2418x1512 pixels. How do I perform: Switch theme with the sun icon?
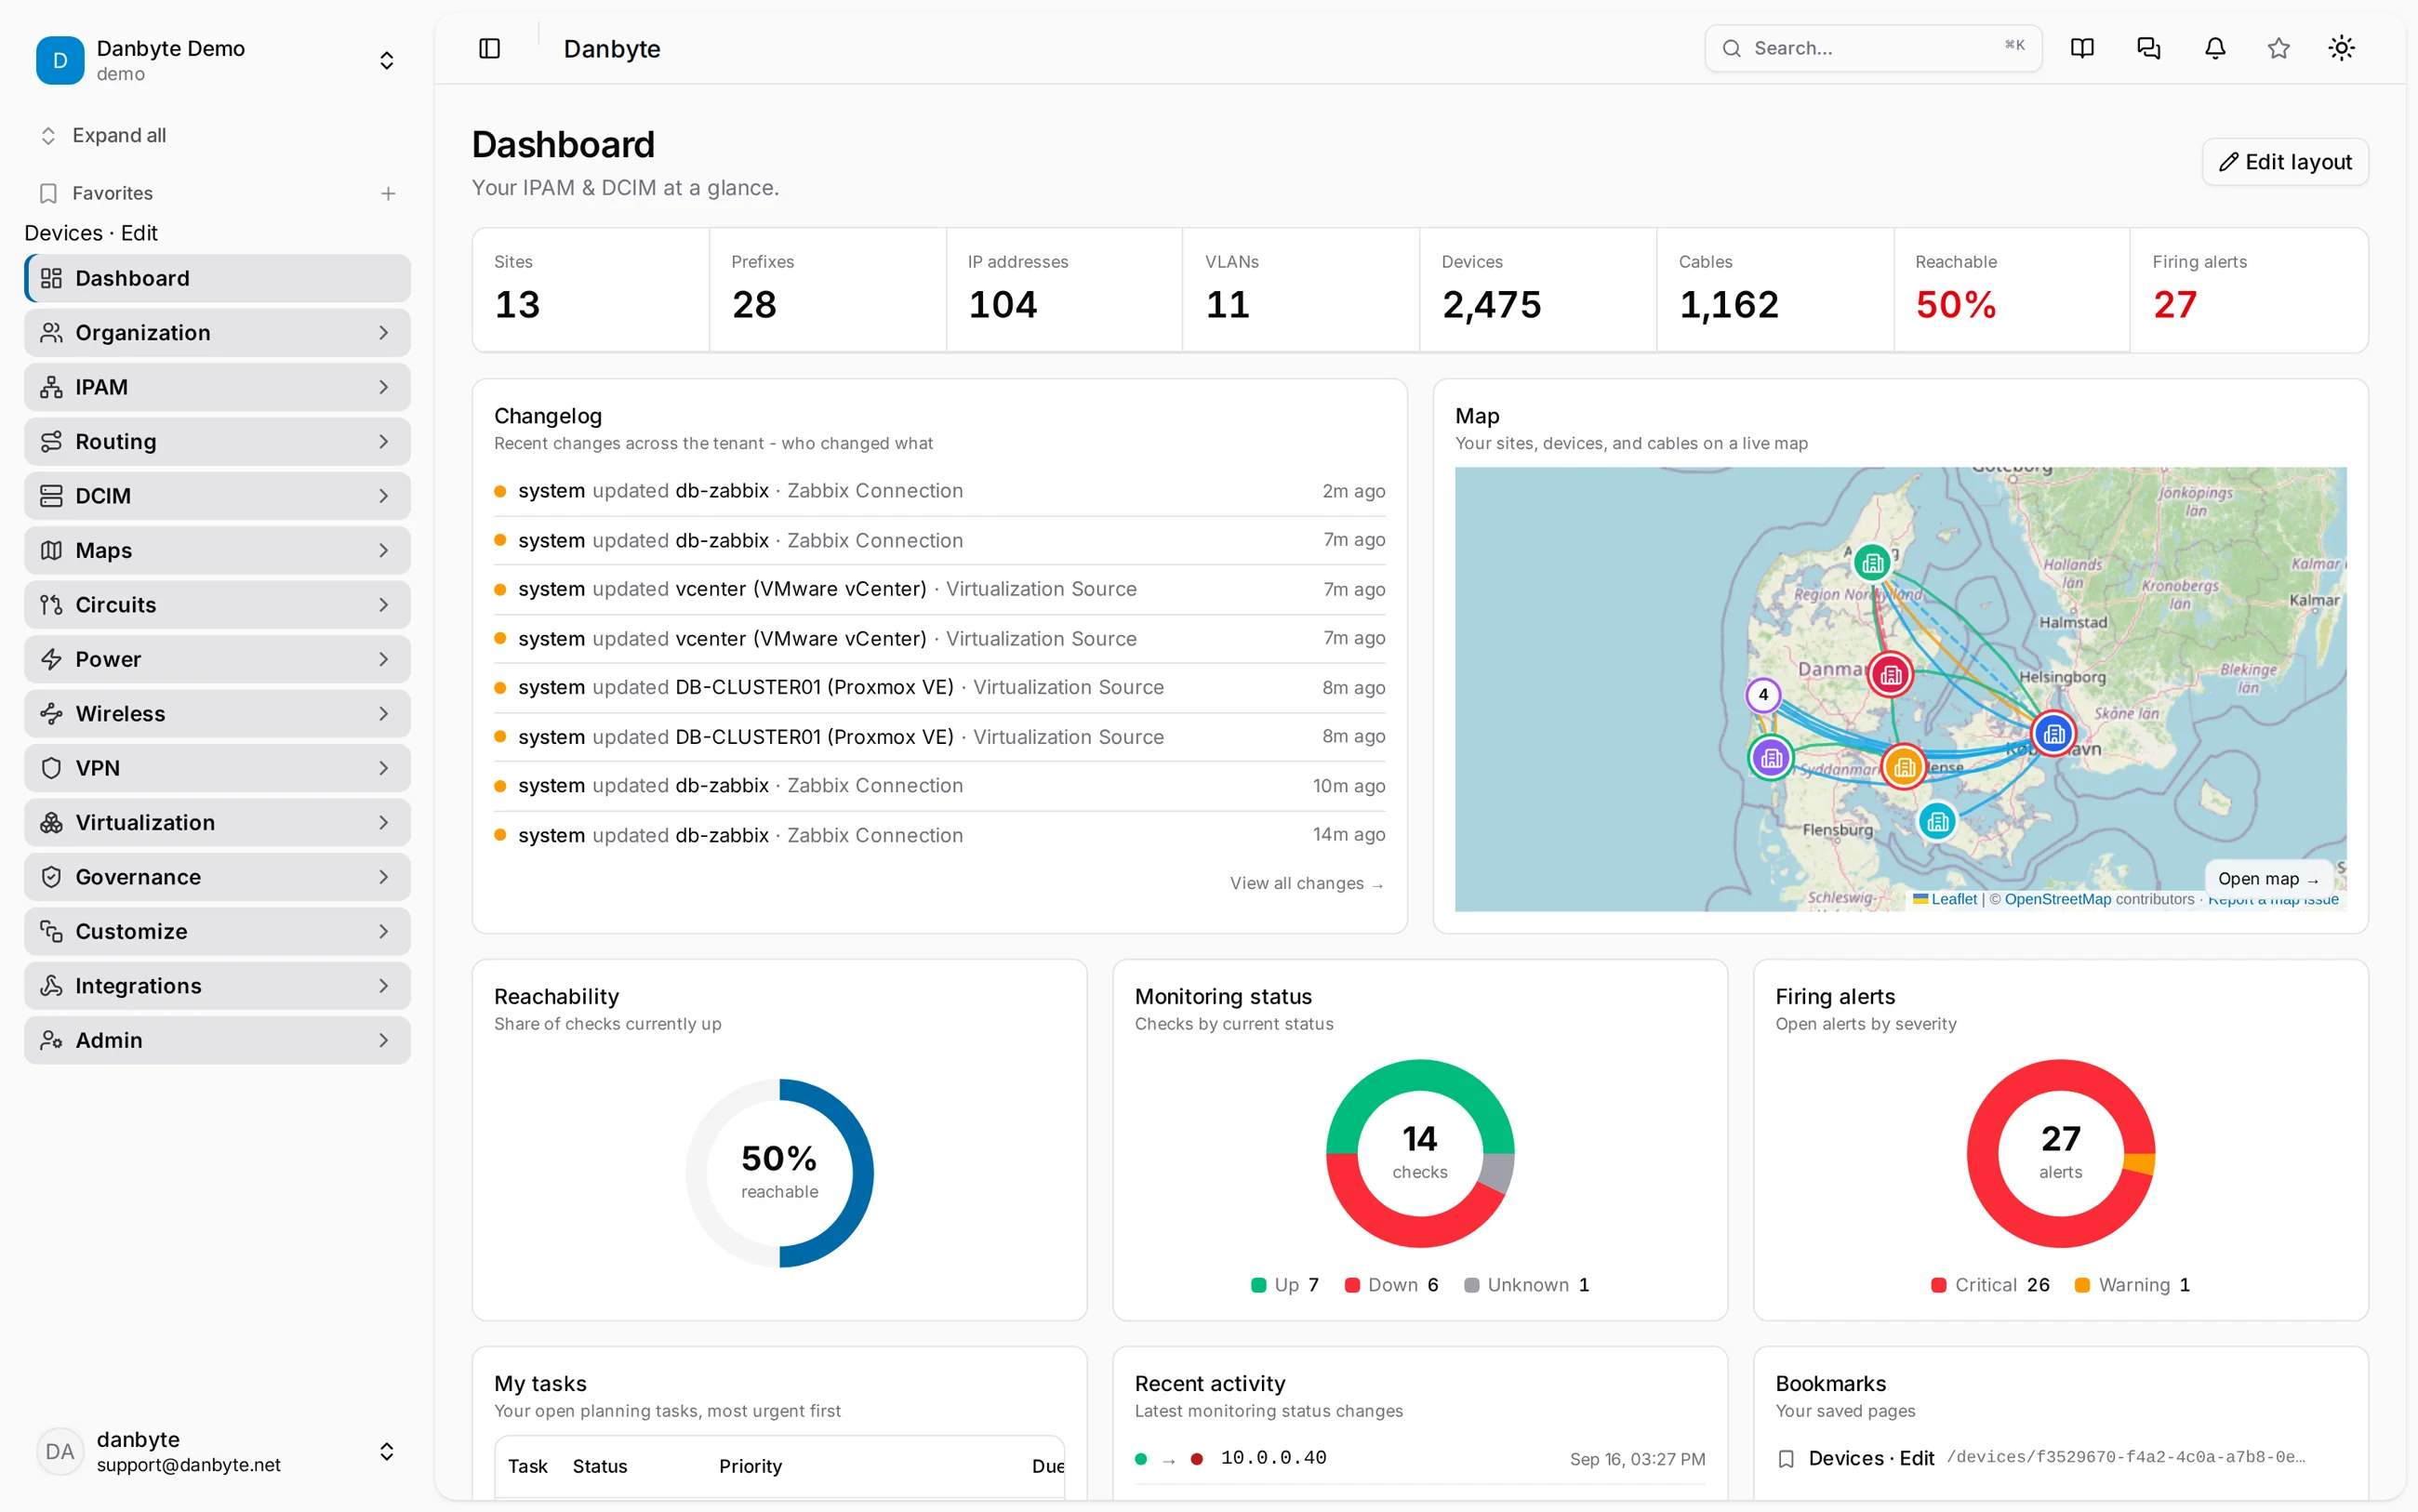click(x=2341, y=48)
